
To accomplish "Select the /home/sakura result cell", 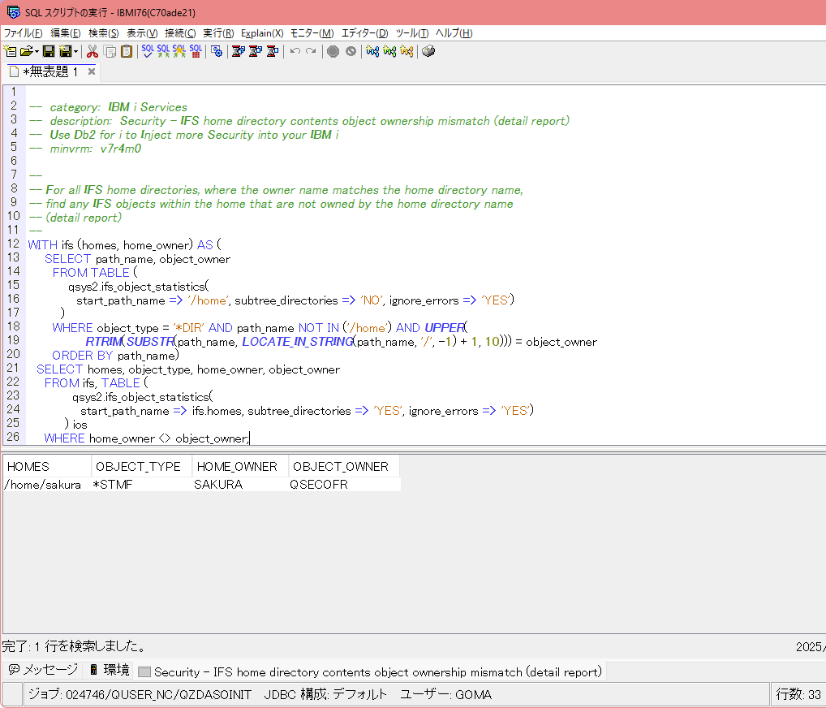I will coord(46,485).
